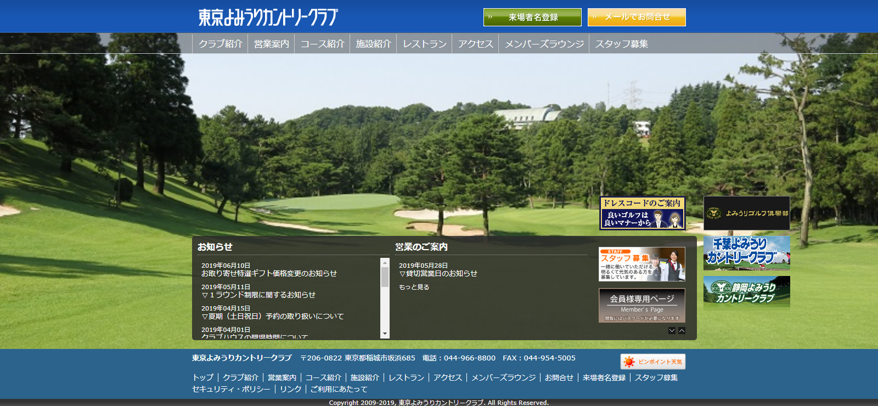Click the footer ご利用にあたって link
The height and width of the screenshot is (406, 878).
[339, 389]
